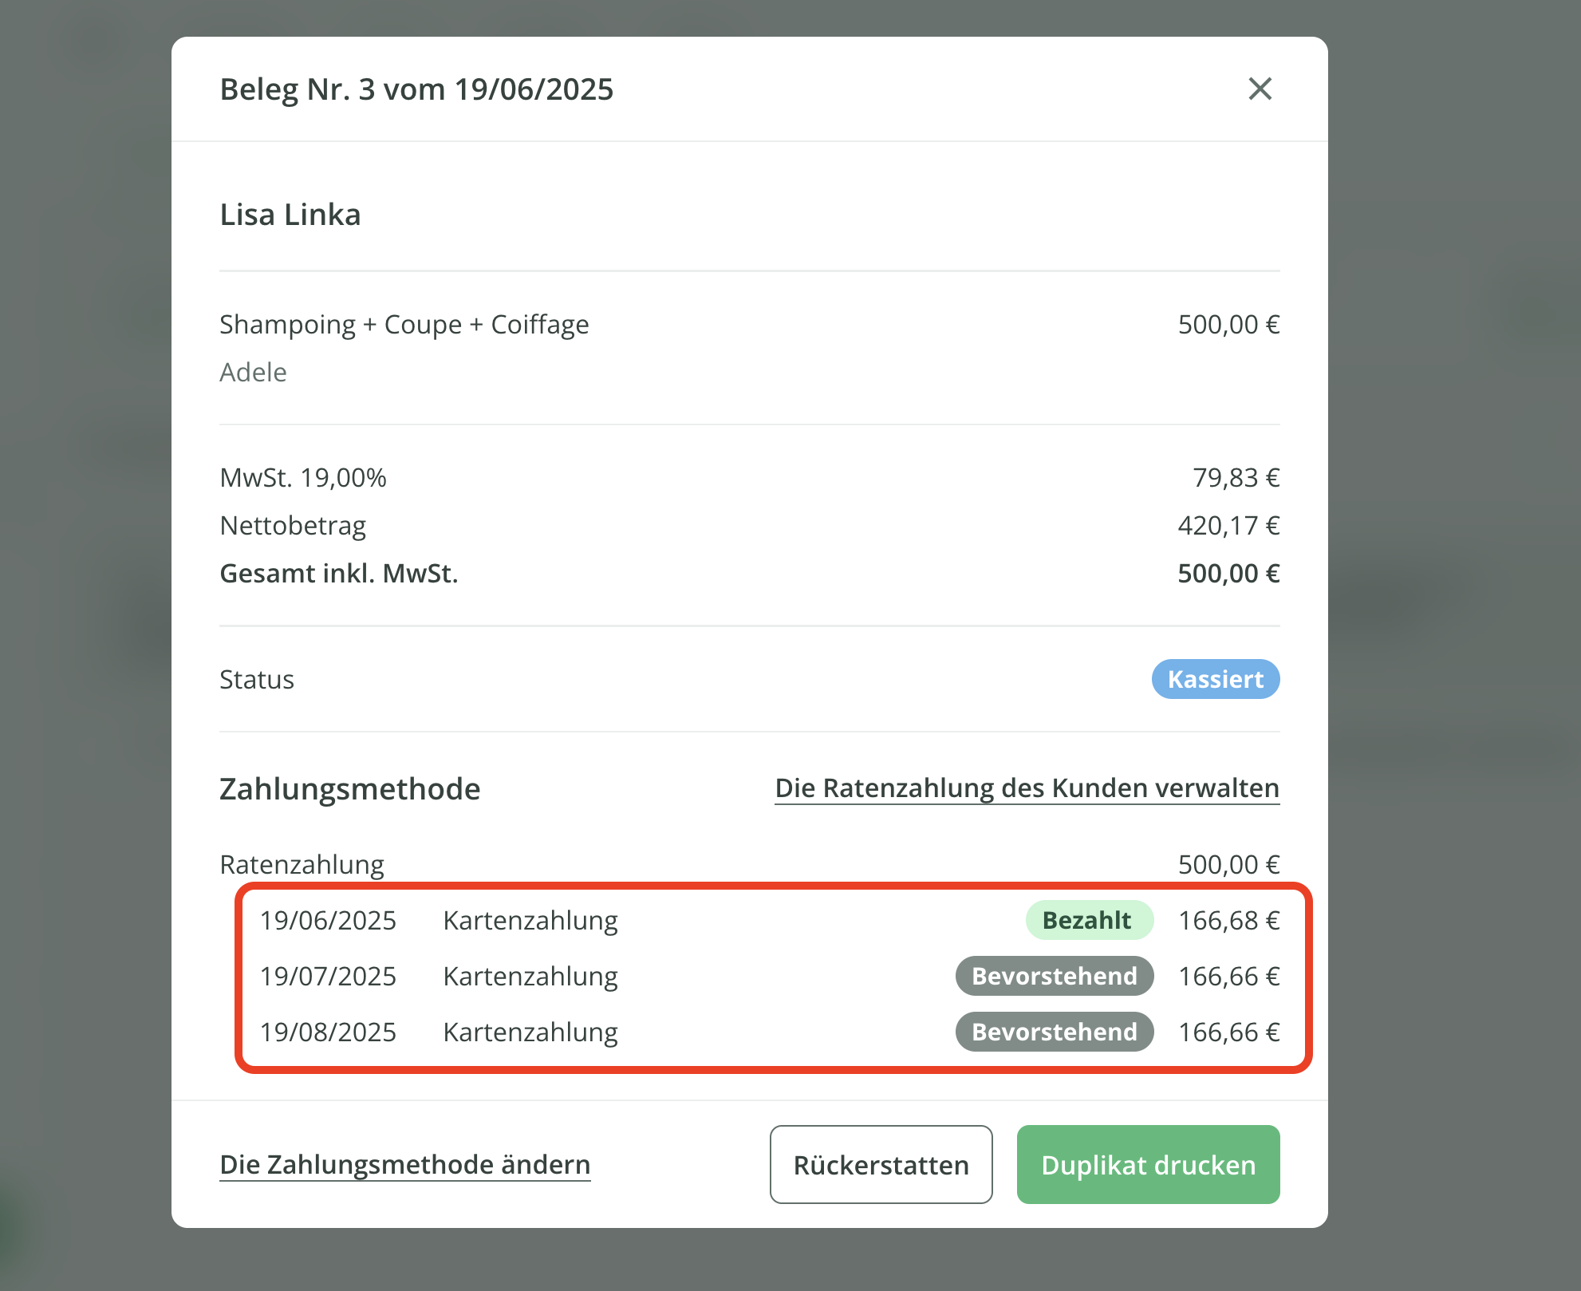Click Bevorstehend badge for 19/08/2025 installment
Viewport: 1581px width, 1291px height.
click(1054, 1032)
